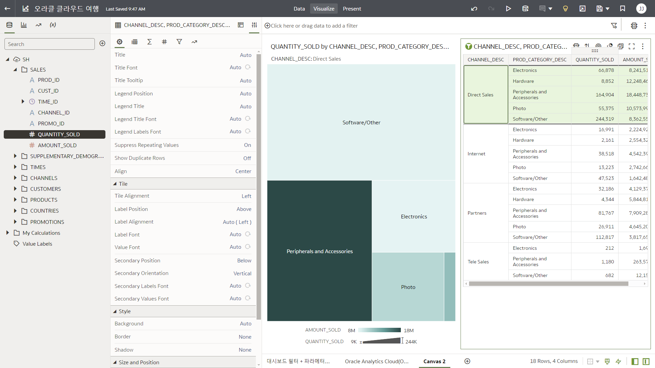655x368 pixels.
Task: Toggle Show Duplicate Rows setting Off
Action: tap(247, 158)
